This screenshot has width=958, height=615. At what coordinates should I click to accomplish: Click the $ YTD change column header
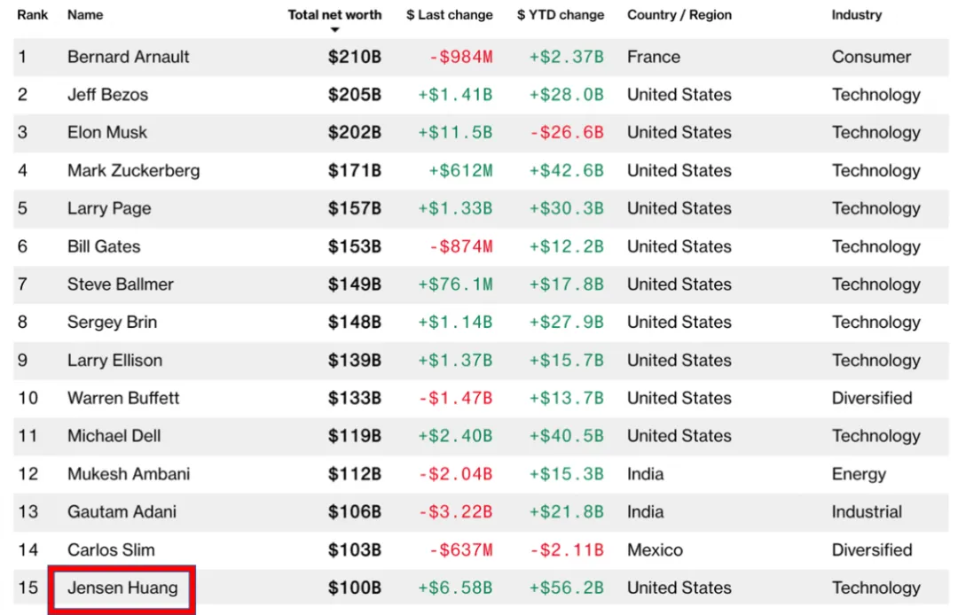click(x=561, y=15)
